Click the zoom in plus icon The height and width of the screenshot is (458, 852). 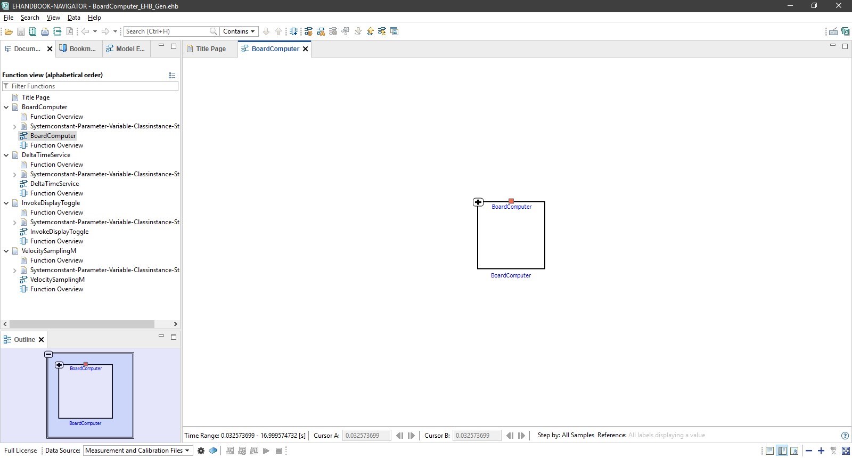pyautogui.click(x=821, y=451)
